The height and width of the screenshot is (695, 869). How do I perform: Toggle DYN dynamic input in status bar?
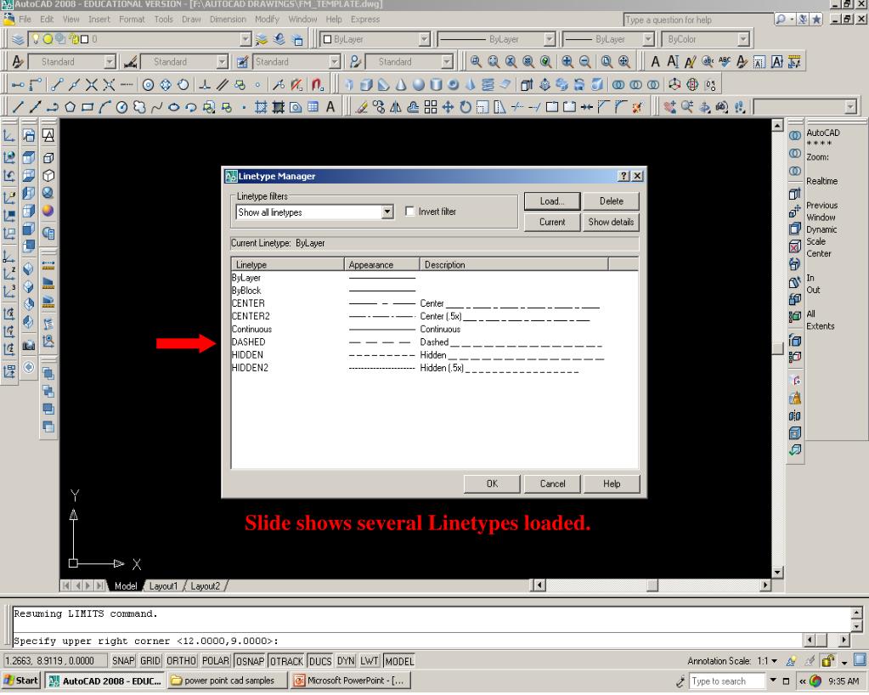[346, 661]
